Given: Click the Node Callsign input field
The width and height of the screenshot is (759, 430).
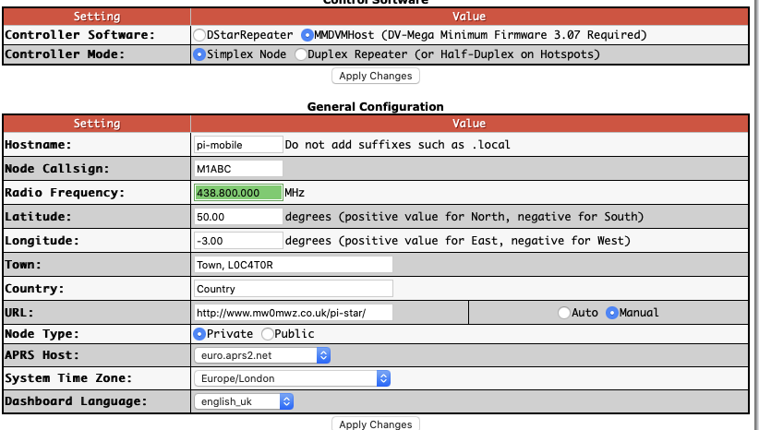Looking at the screenshot, I should pyautogui.click(x=238, y=169).
